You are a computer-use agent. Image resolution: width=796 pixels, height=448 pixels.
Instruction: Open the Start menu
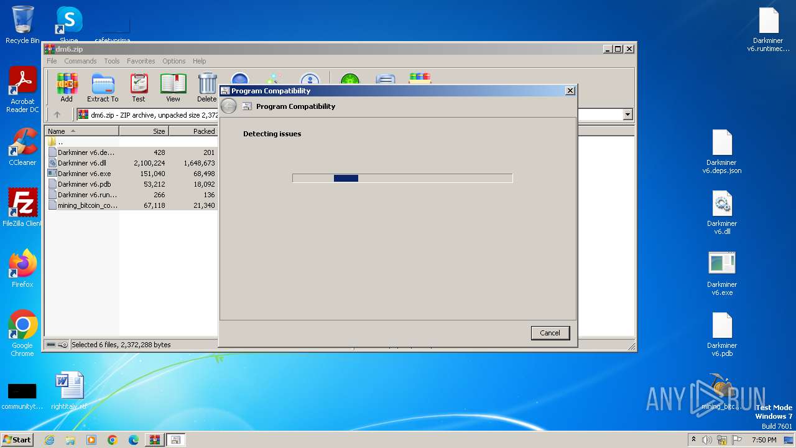pos(17,439)
